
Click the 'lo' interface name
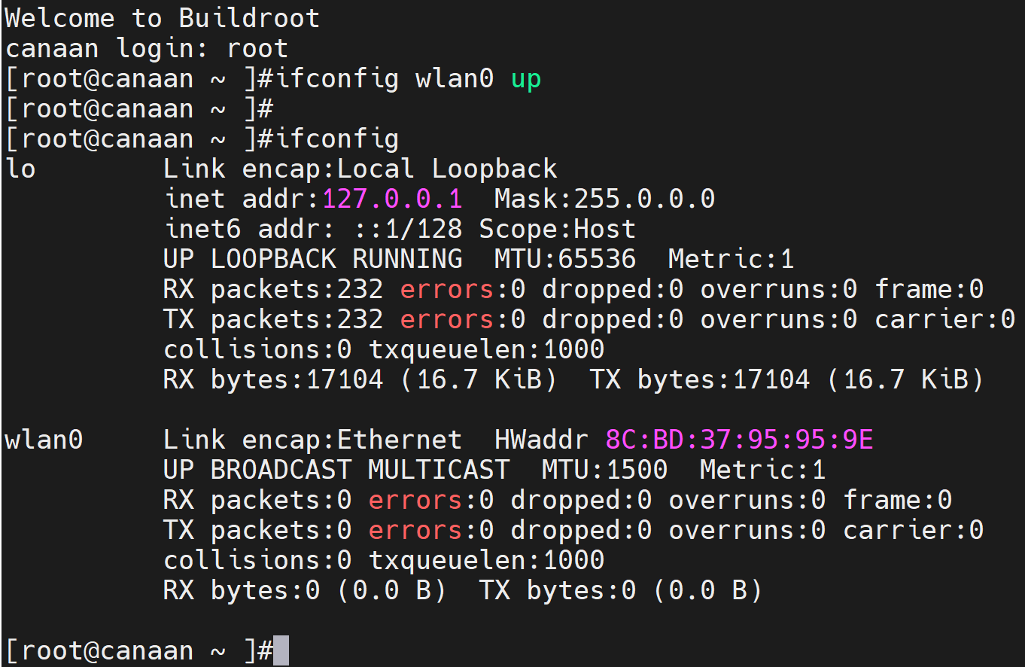tap(20, 169)
